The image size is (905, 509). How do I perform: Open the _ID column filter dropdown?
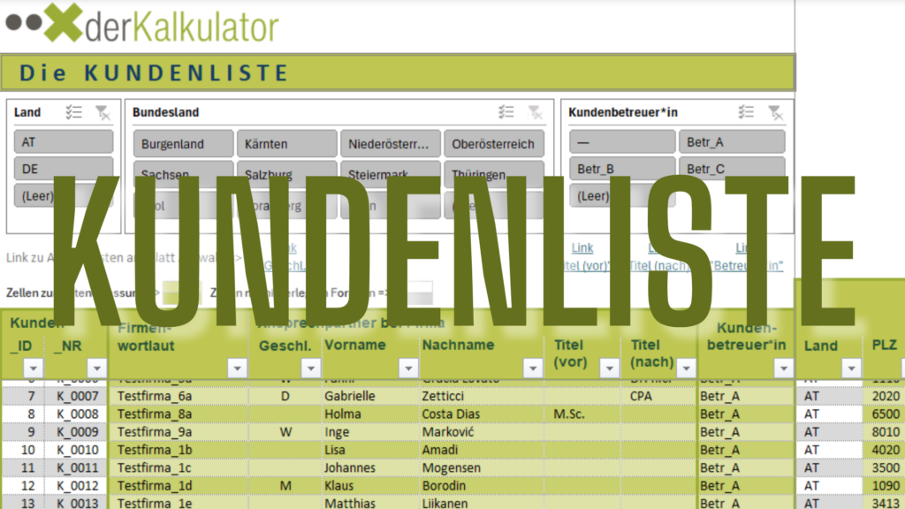click(x=33, y=368)
